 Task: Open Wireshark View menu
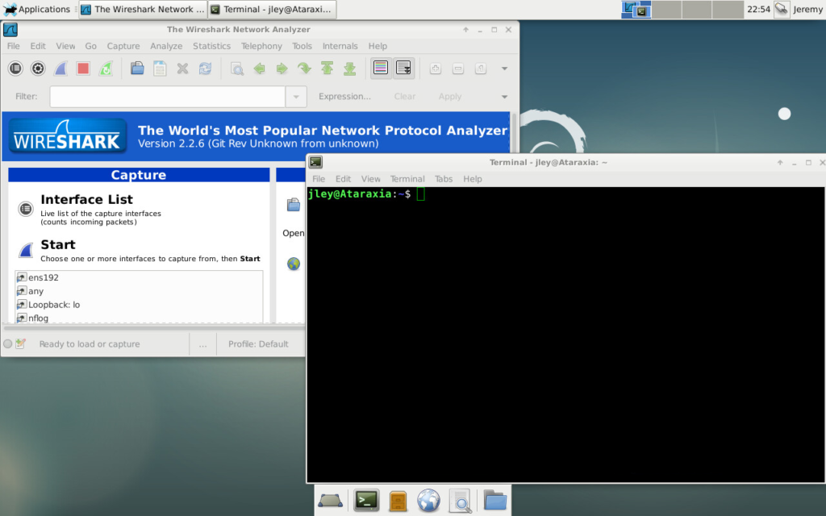65,46
